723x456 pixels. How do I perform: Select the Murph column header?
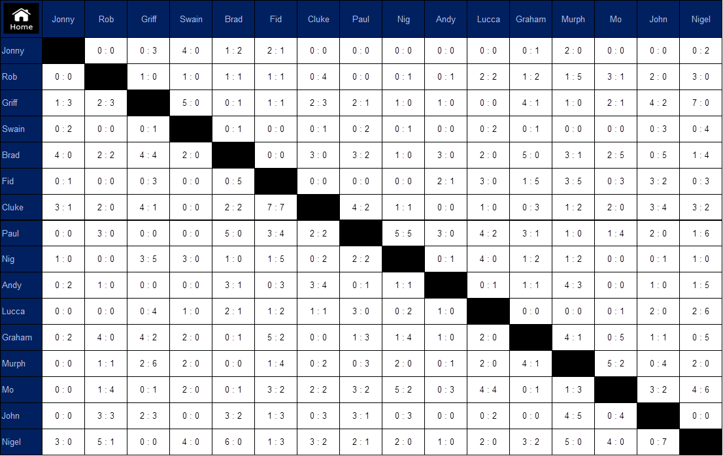coord(573,19)
